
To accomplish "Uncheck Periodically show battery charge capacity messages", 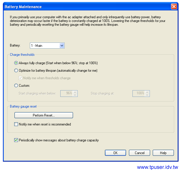I will [16, 140].
